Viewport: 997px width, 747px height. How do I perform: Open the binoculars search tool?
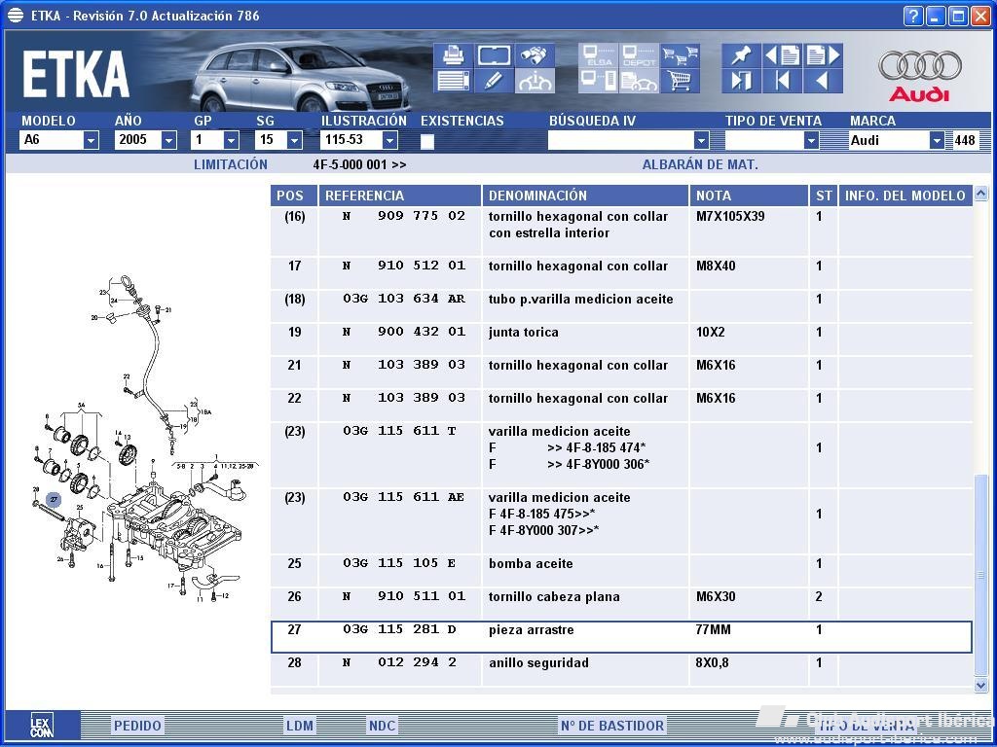(x=535, y=55)
